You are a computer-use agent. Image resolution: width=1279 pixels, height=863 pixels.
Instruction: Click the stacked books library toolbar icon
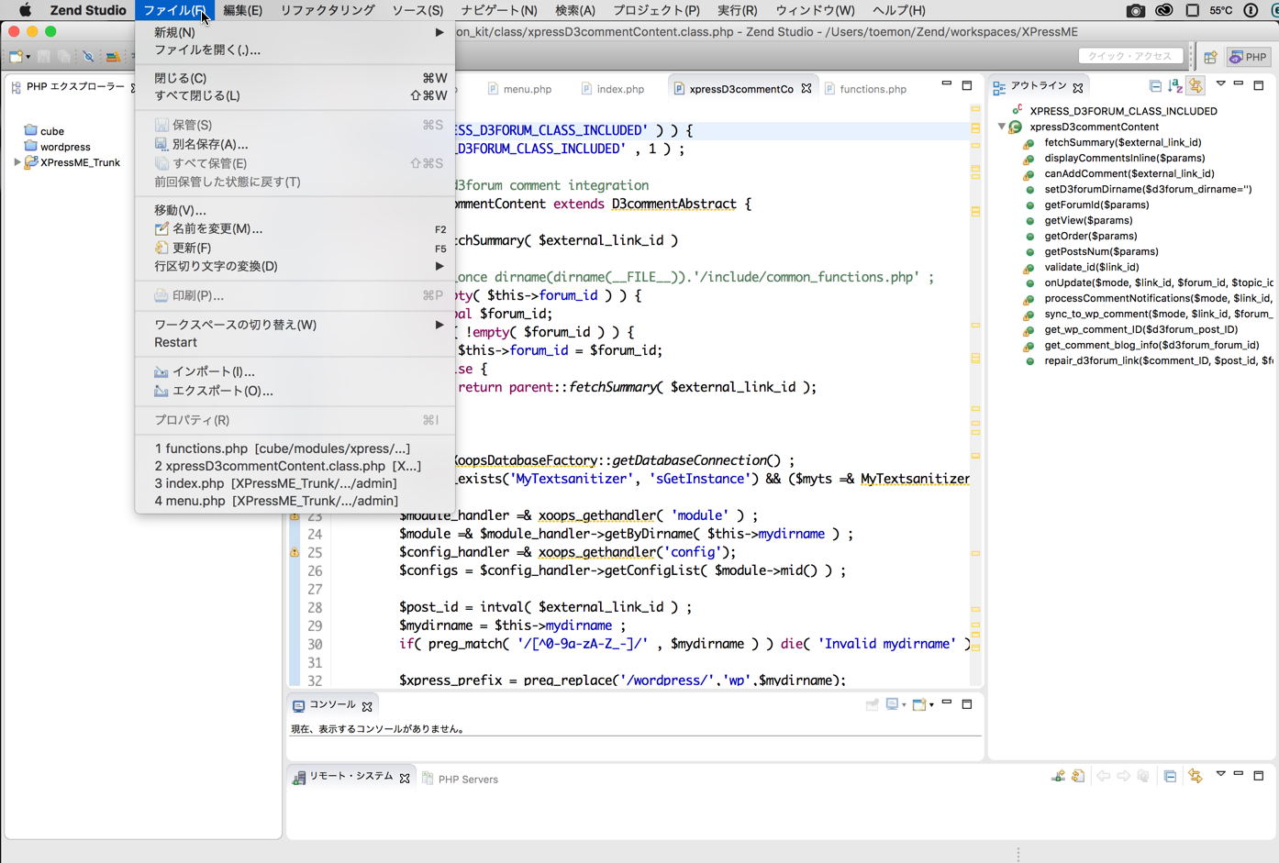click(113, 57)
